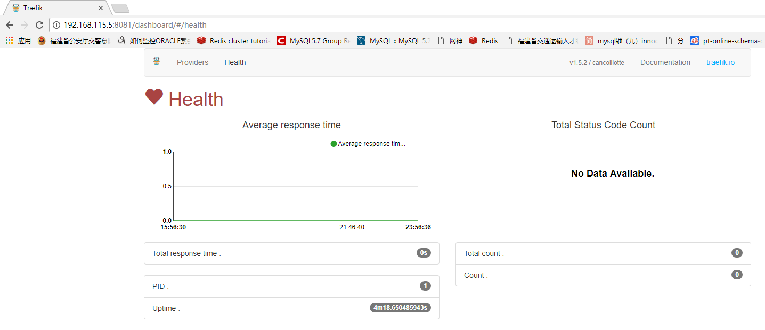Click the PID row label
Viewport: 765px width, 330px height.
(x=160, y=286)
